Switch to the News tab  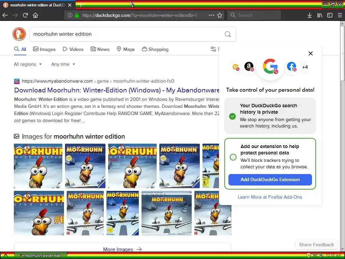click(100, 49)
